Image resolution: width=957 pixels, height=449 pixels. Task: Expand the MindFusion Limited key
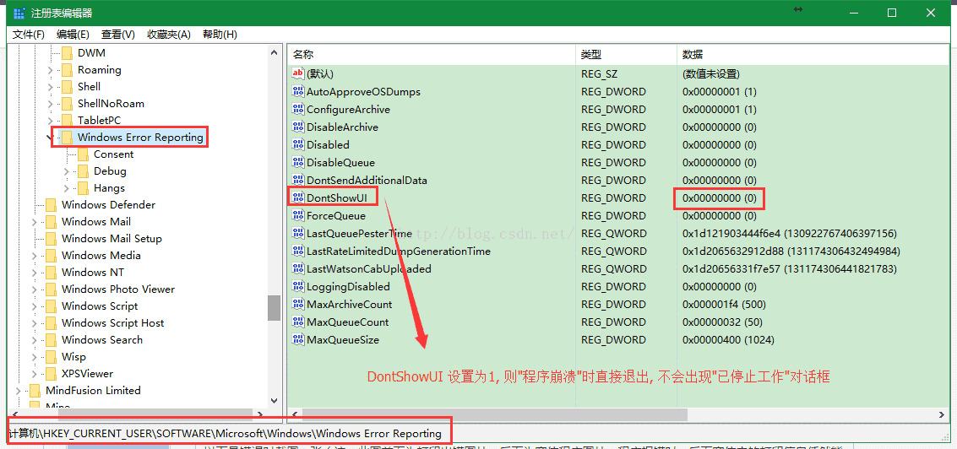19,391
